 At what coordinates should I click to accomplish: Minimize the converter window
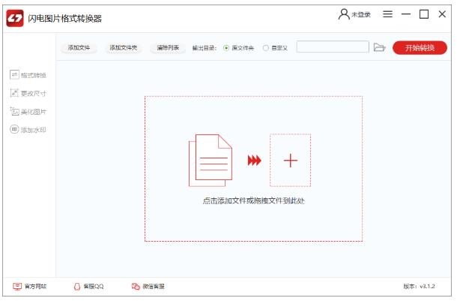click(x=406, y=14)
